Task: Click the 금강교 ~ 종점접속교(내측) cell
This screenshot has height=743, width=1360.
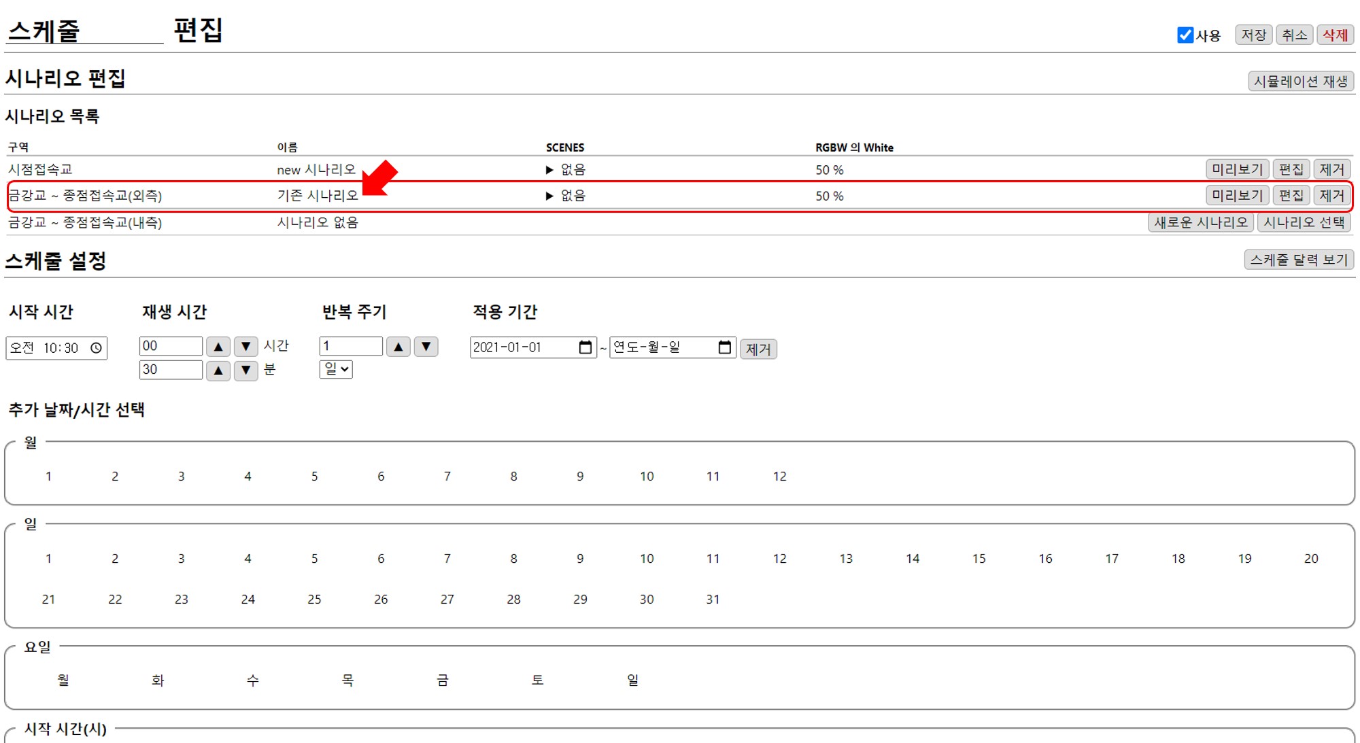Action: coord(85,222)
